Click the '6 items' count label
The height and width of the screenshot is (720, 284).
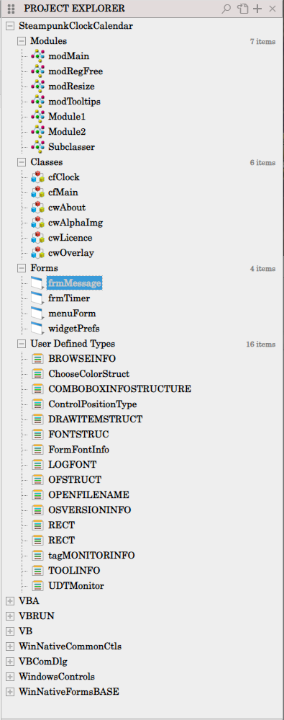[262, 163]
